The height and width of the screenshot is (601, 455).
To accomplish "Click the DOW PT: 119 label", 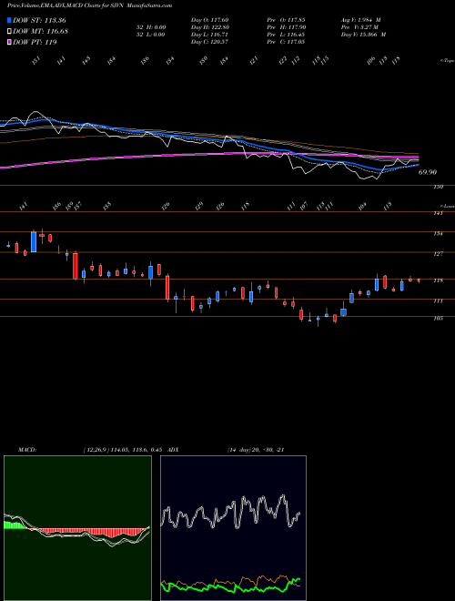I will [35, 43].
